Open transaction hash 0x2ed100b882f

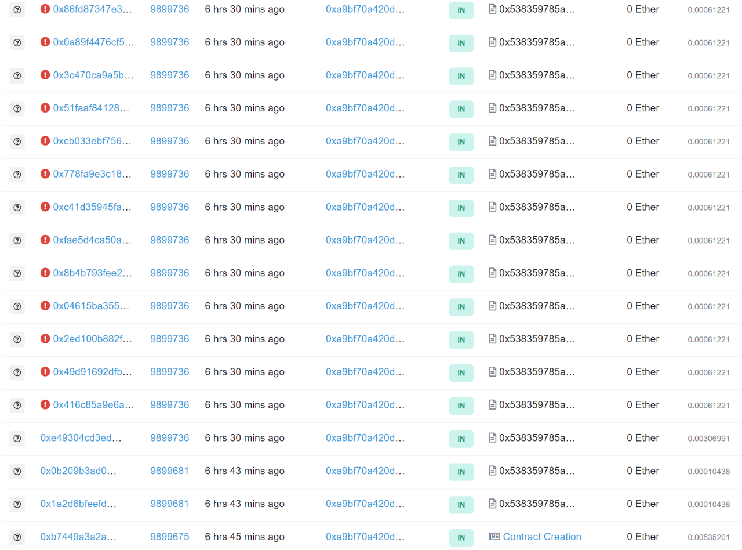pos(92,339)
